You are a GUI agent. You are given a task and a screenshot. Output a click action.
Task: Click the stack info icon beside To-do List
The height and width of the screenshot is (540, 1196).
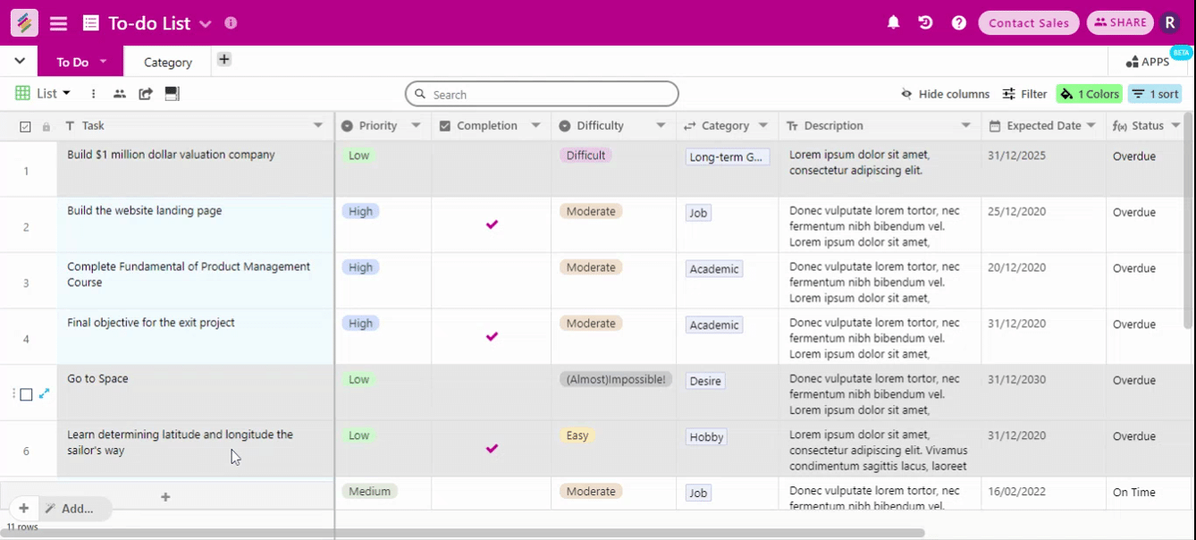(231, 23)
